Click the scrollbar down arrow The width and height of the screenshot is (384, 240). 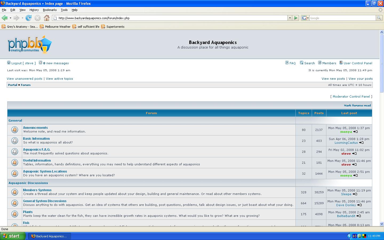382,224
